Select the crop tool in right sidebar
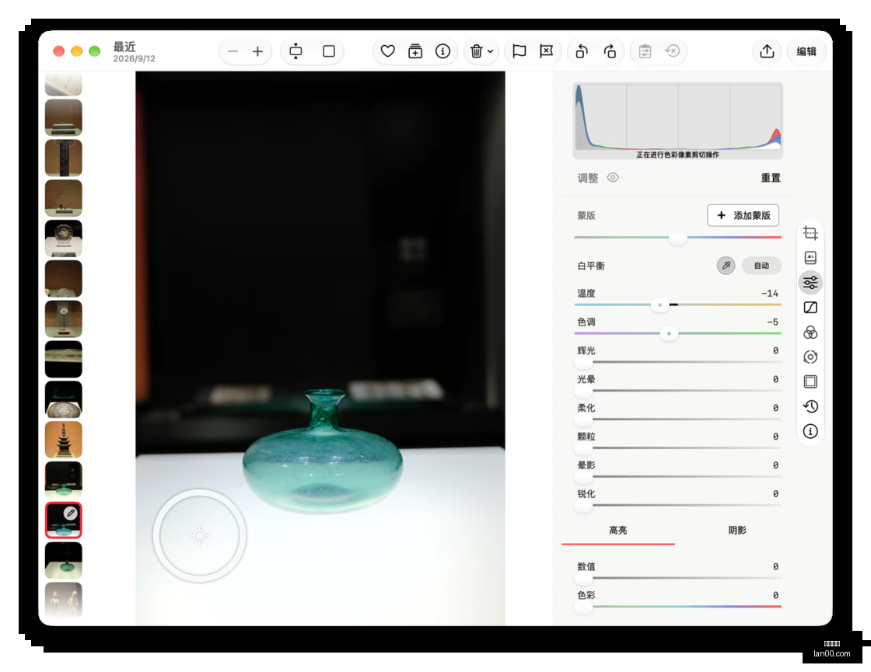This screenshot has height=672, width=871. tap(810, 233)
